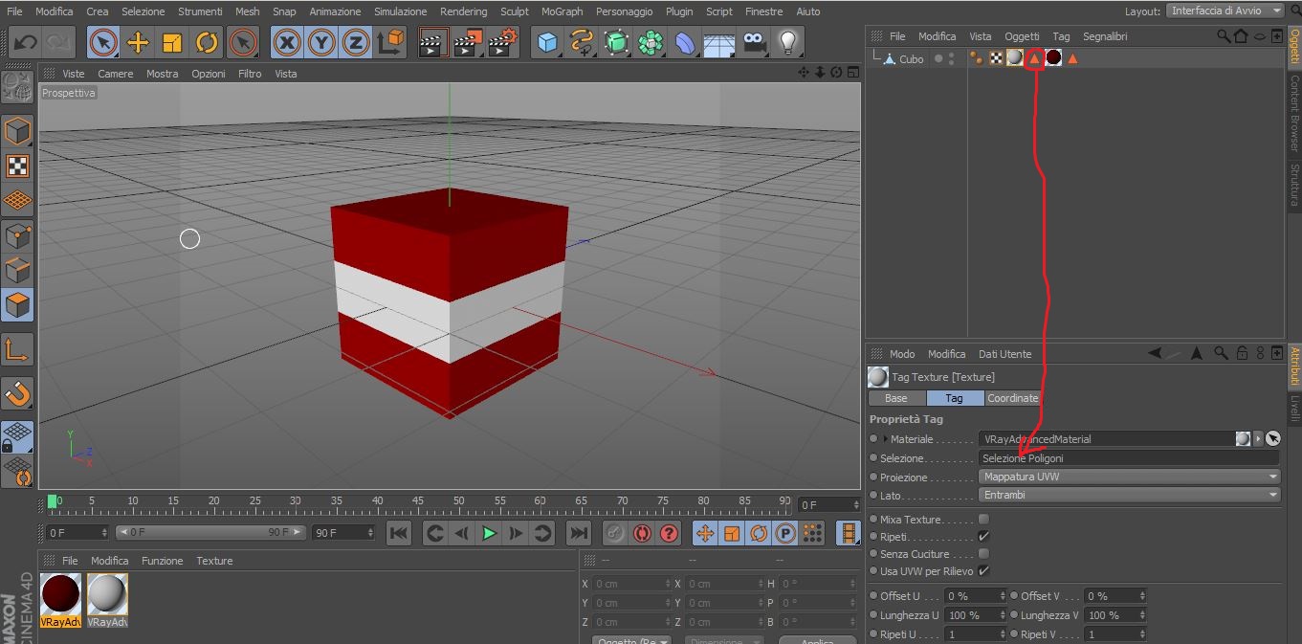Switch to the Coordinate tab
Viewport: 1302px width, 644px height.
1012,398
